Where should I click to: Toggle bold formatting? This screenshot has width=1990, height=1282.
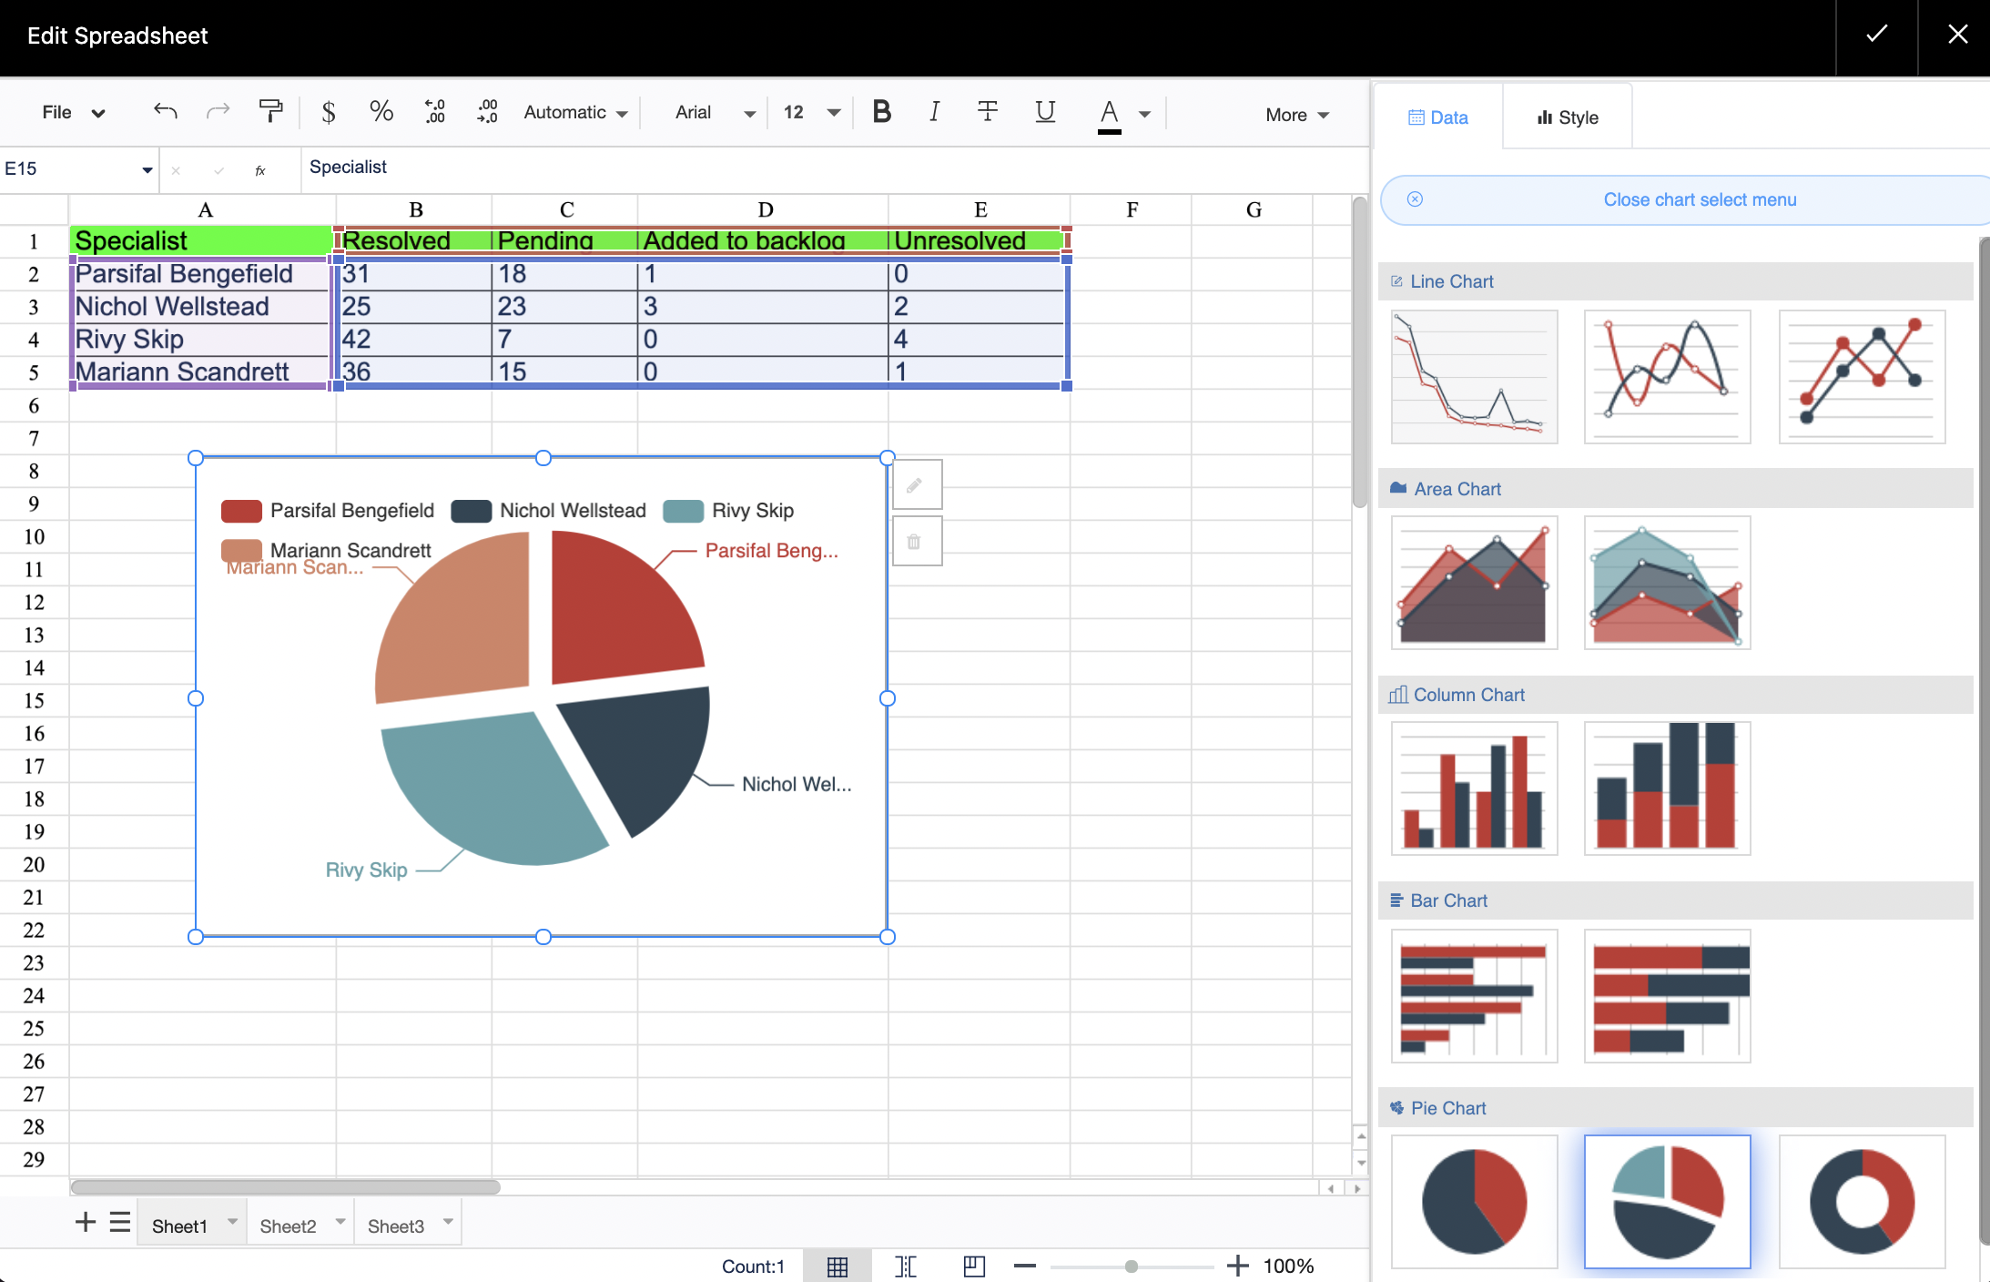click(x=881, y=112)
